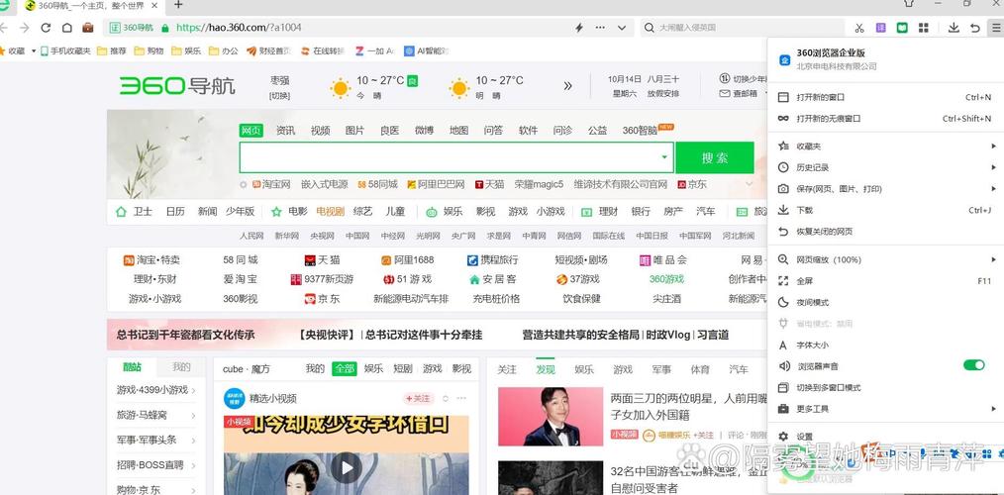Open the 推荐 bookmarks folder
This screenshot has width=1004, height=495.
point(112,50)
